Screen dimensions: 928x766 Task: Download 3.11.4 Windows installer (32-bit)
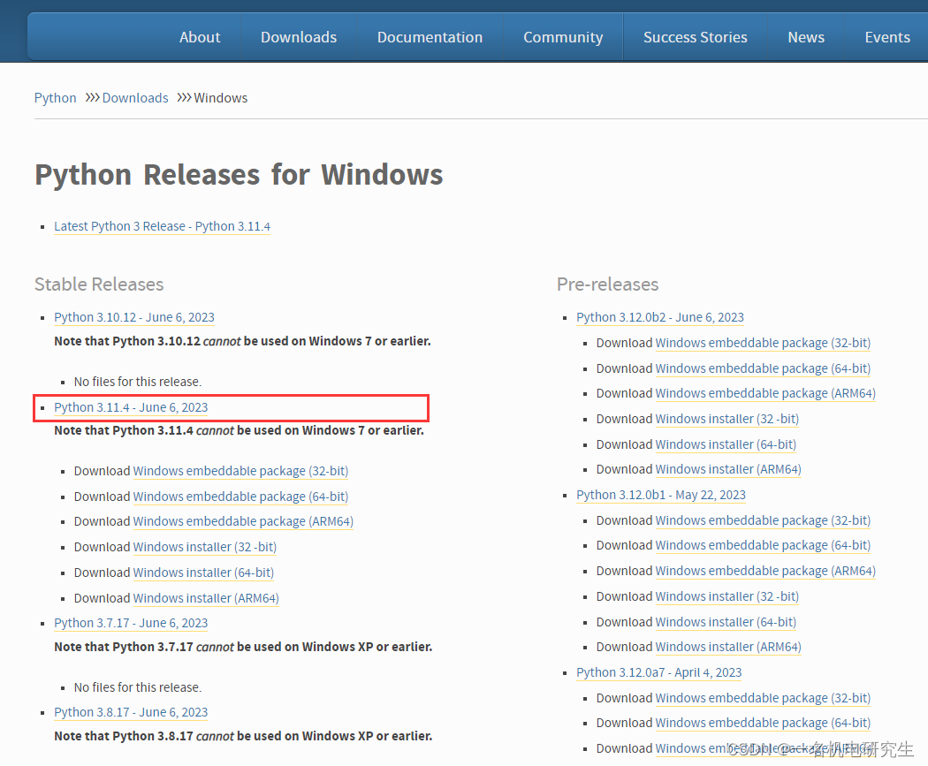[205, 547]
